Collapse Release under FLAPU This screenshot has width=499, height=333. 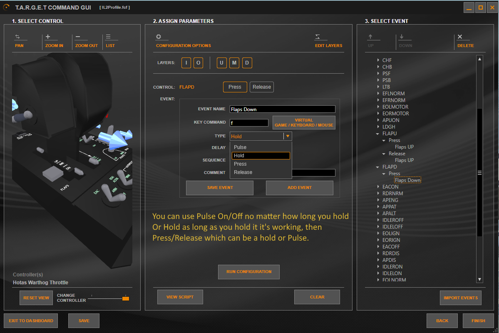[x=384, y=154]
